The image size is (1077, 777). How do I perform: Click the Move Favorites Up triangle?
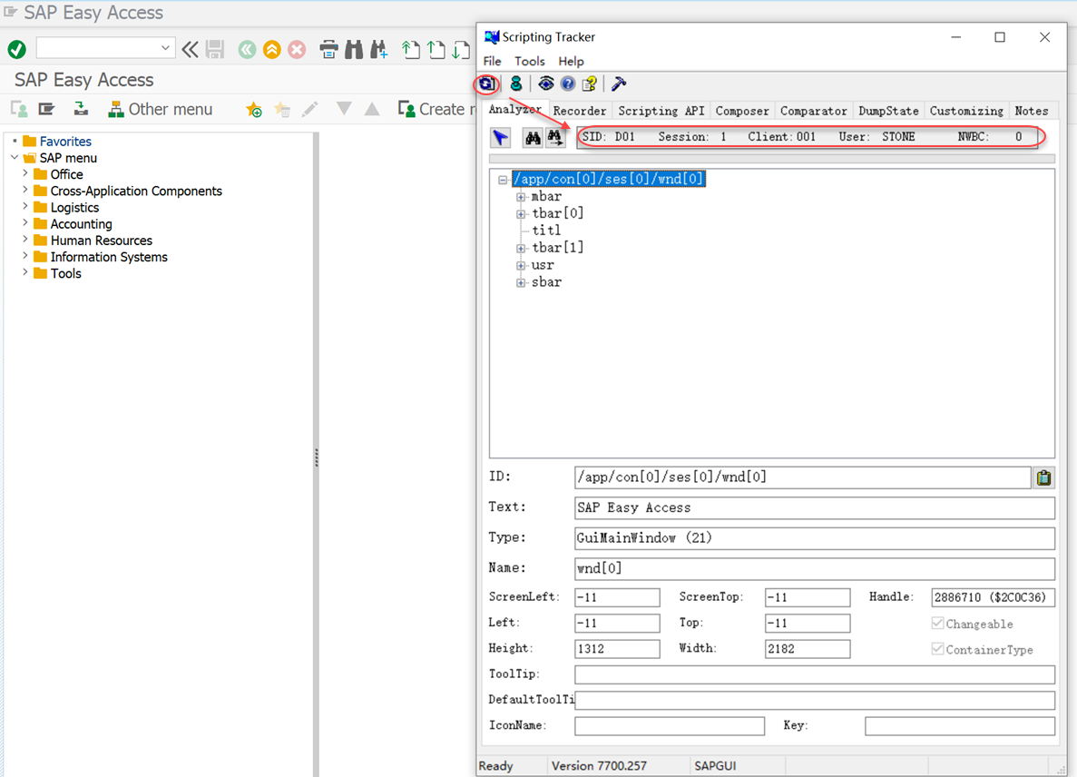(x=372, y=109)
